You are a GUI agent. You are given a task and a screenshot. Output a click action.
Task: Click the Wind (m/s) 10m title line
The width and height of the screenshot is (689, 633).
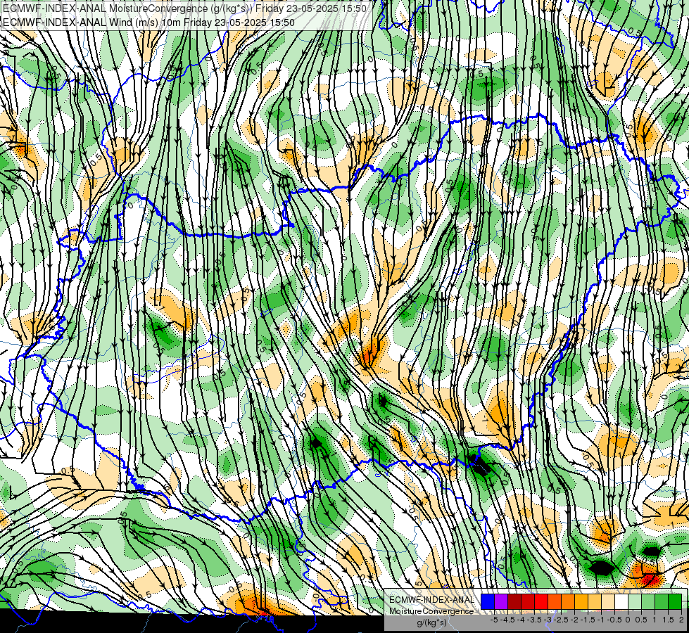148,23
